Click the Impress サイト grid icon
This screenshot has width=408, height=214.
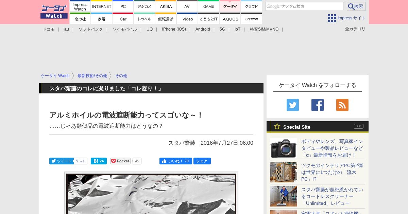[x=332, y=18]
